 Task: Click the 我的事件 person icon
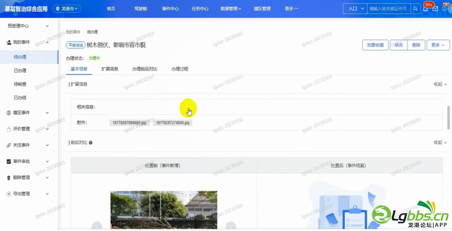click(x=9, y=42)
